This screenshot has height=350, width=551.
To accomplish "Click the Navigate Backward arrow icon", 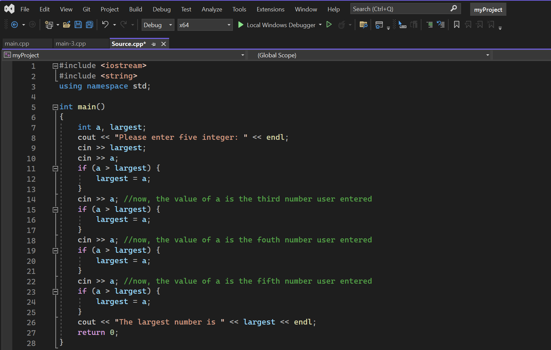I will click(14, 25).
